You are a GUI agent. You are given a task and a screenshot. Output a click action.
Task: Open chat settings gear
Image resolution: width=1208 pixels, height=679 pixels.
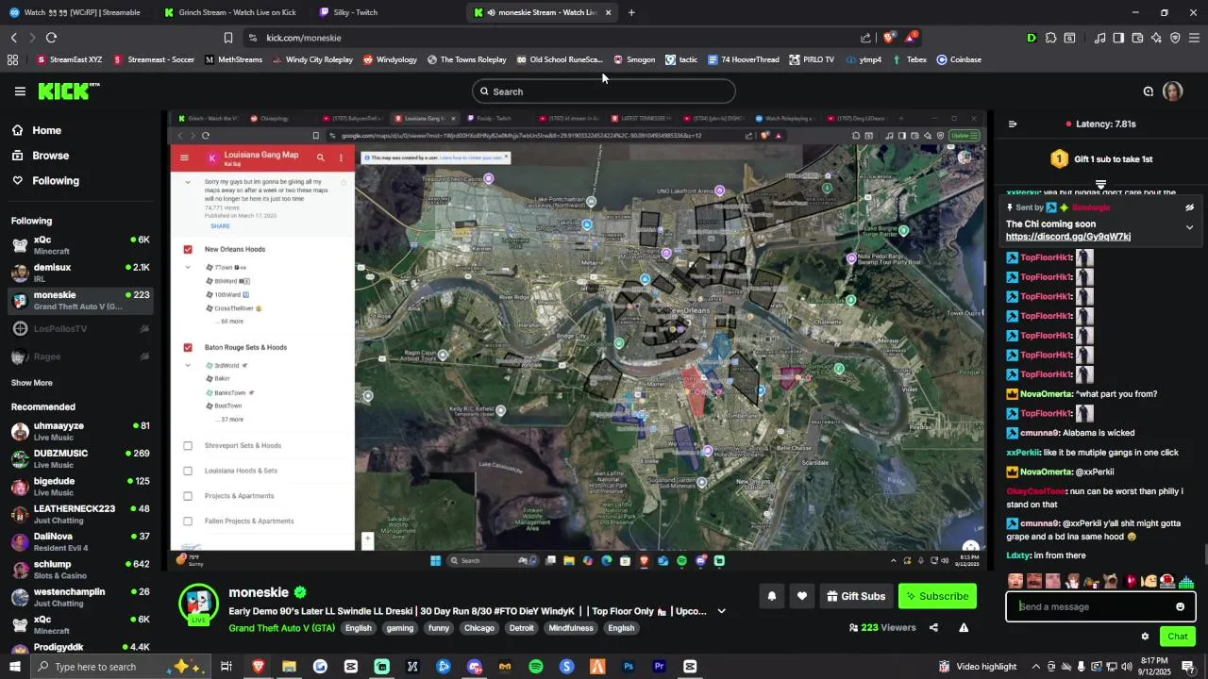point(1145,637)
